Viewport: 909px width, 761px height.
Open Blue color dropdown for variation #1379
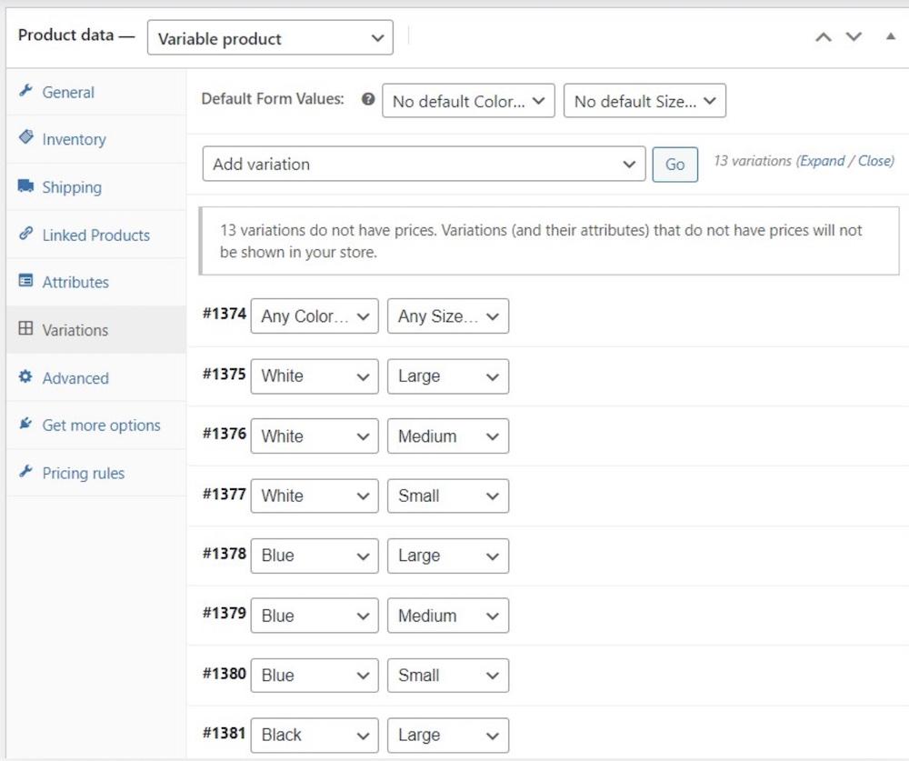[315, 616]
